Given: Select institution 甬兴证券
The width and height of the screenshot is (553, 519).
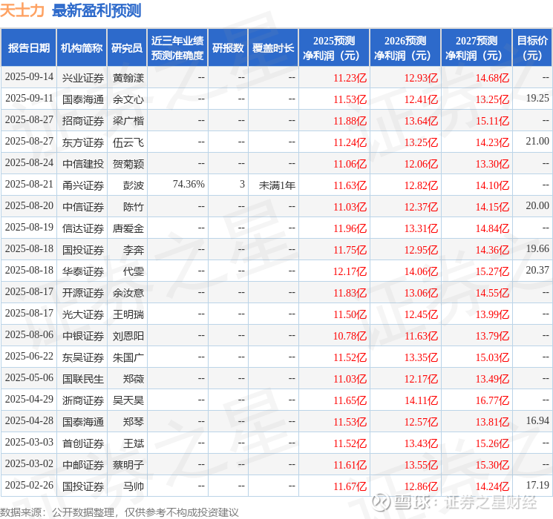Looking at the screenshot, I should pos(83,185).
